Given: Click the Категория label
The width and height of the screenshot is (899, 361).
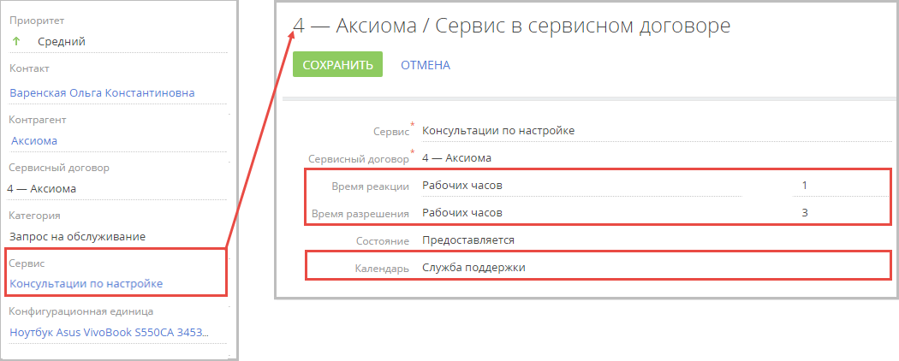Looking at the screenshot, I should pos(35,216).
